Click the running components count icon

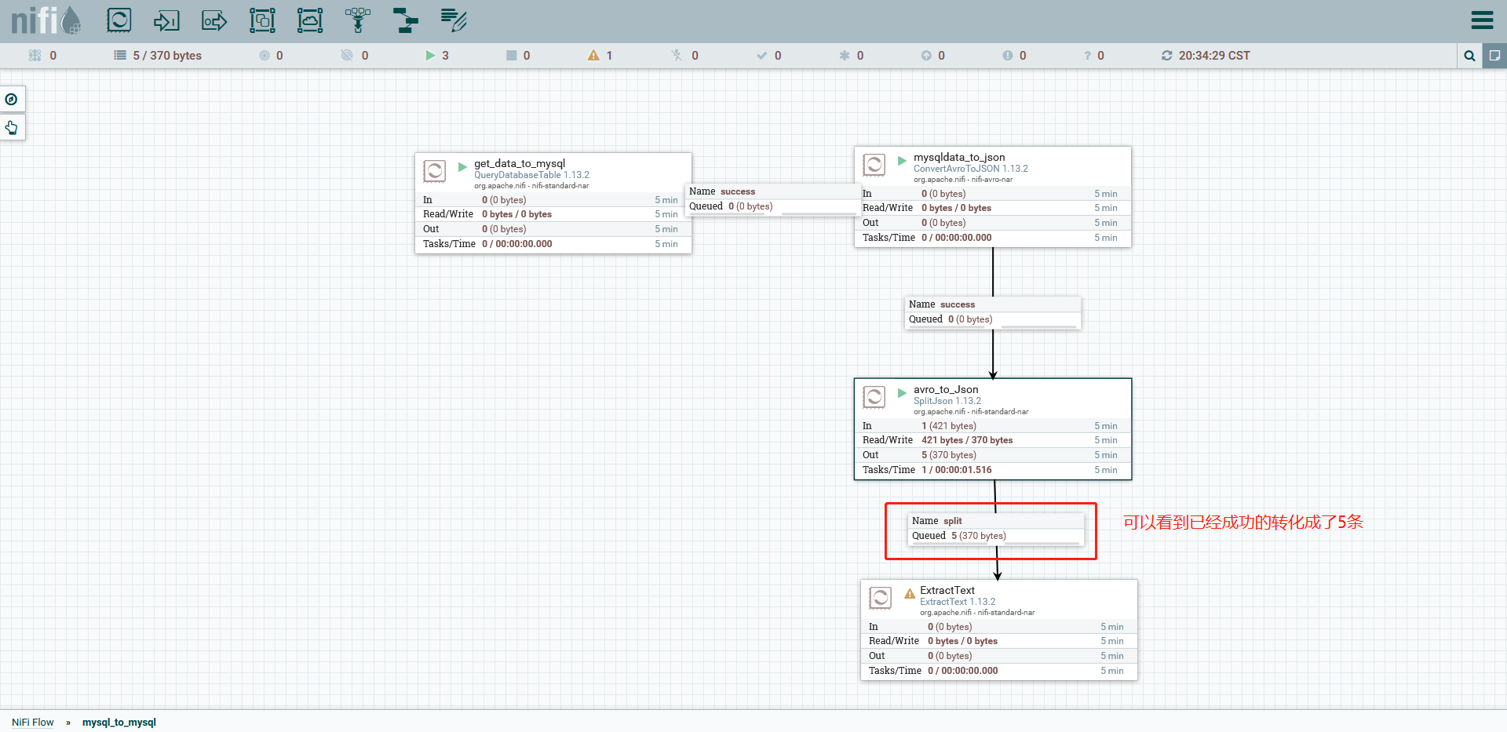tap(430, 56)
